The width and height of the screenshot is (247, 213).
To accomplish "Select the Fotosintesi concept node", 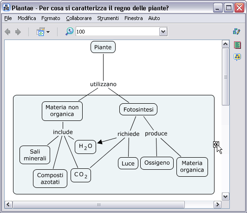I will 138,109.
